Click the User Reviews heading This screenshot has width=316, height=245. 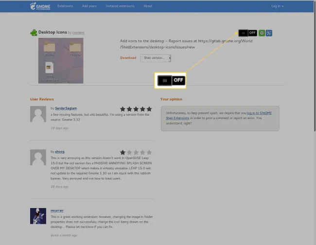42,99
